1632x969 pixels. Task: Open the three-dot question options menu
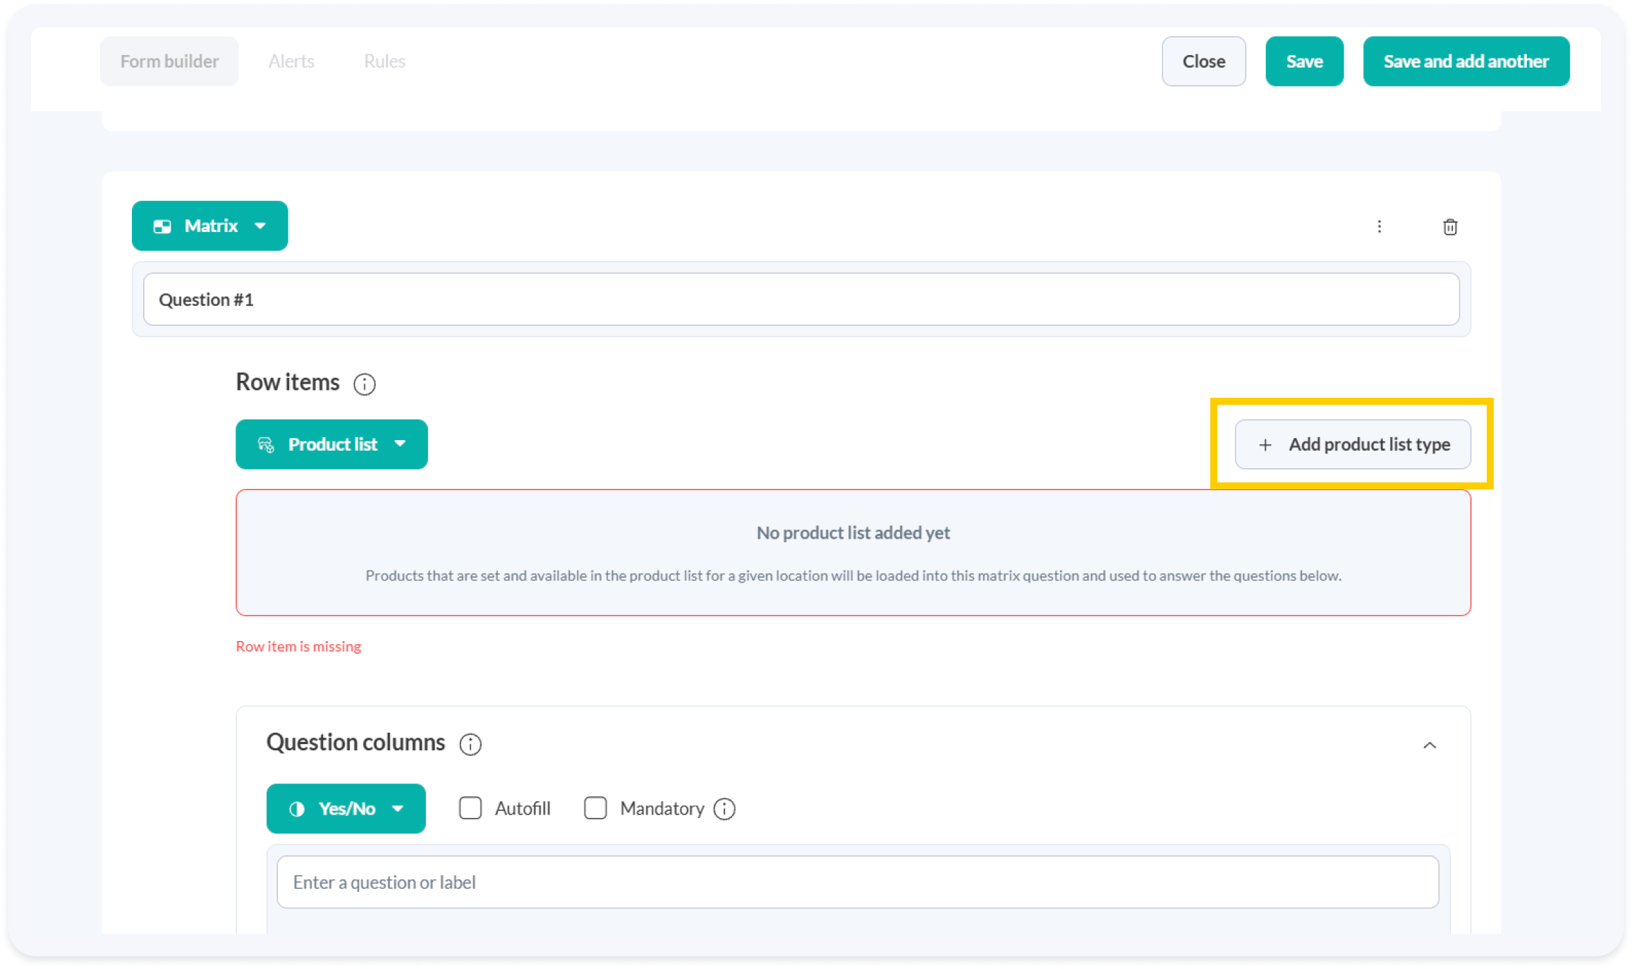[x=1380, y=226]
